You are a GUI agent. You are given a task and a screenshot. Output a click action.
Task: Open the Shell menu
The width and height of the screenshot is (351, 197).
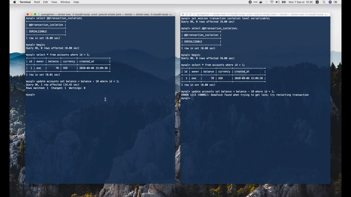point(37,2)
